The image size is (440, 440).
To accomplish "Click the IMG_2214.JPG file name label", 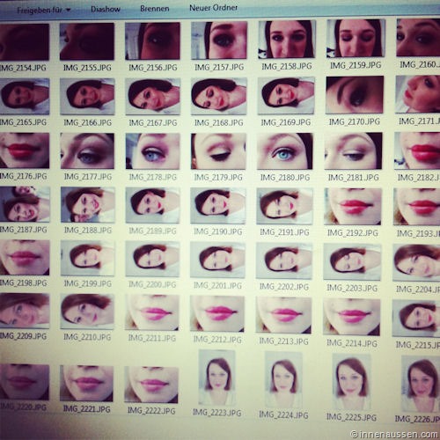I will tap(352, 342).
